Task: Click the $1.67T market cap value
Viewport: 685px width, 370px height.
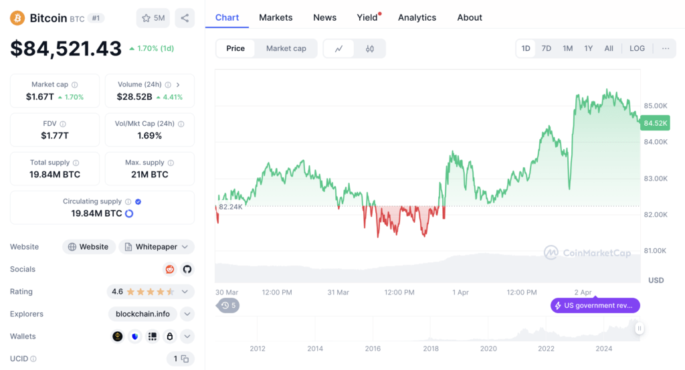Action: pyautogui.click(x=39, y=97)
